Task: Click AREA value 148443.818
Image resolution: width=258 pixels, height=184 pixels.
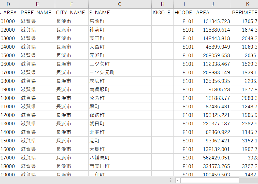Action: pos(213,38)
